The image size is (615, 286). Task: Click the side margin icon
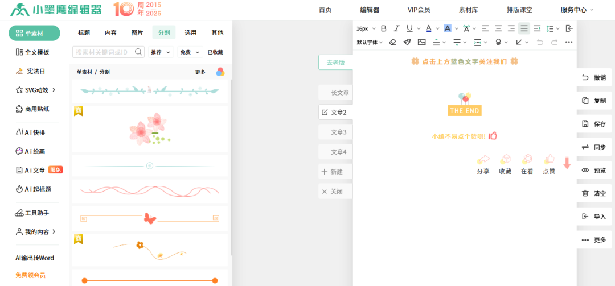click(477, 42)
